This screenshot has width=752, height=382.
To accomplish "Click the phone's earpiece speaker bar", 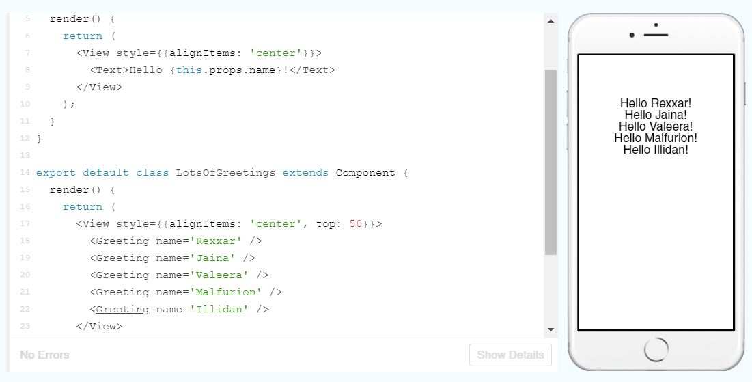I will tap(656, 34).
